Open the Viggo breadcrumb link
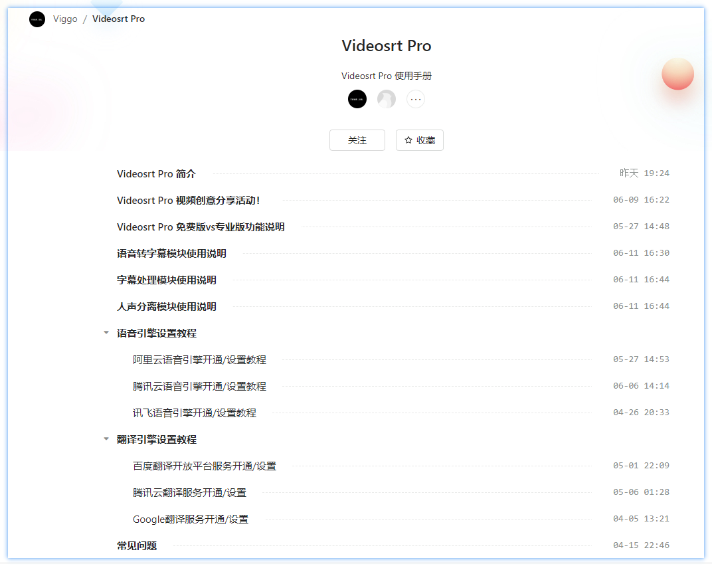 coord(65,19)
